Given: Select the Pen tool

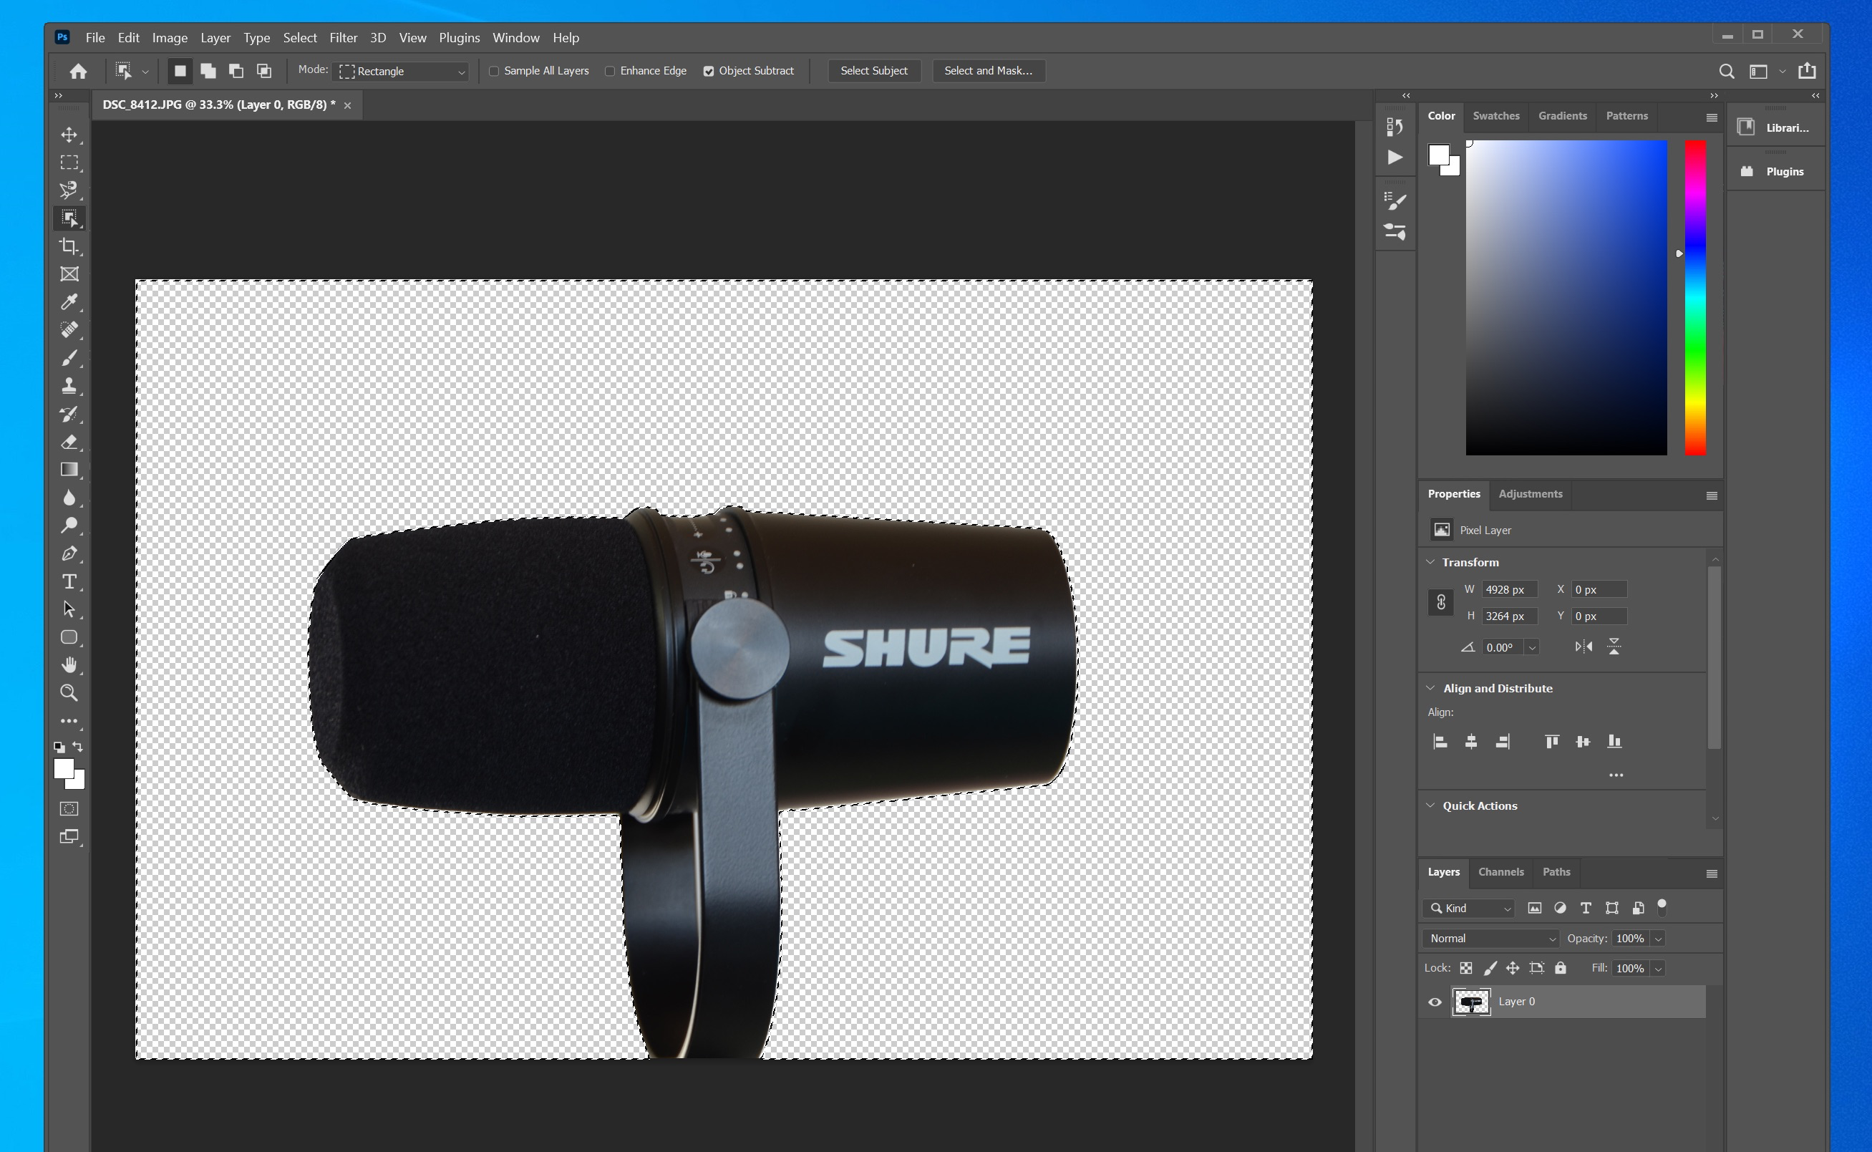Looking at the screenshot, I should [x=69, y=554].
